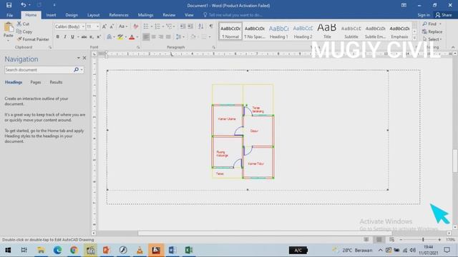Open Font dialog launcher
The width and height of the screenshot is (458, 257).
click(x=138, y=47)
